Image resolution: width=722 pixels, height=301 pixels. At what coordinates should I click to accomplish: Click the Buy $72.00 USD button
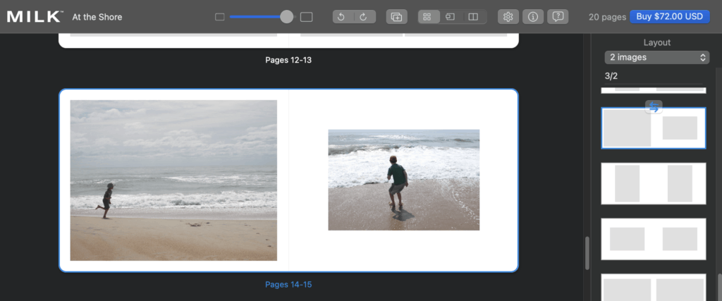[670, 17]
